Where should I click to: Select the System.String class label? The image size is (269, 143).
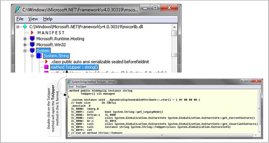pyautogui.click(x=56, y=56)
